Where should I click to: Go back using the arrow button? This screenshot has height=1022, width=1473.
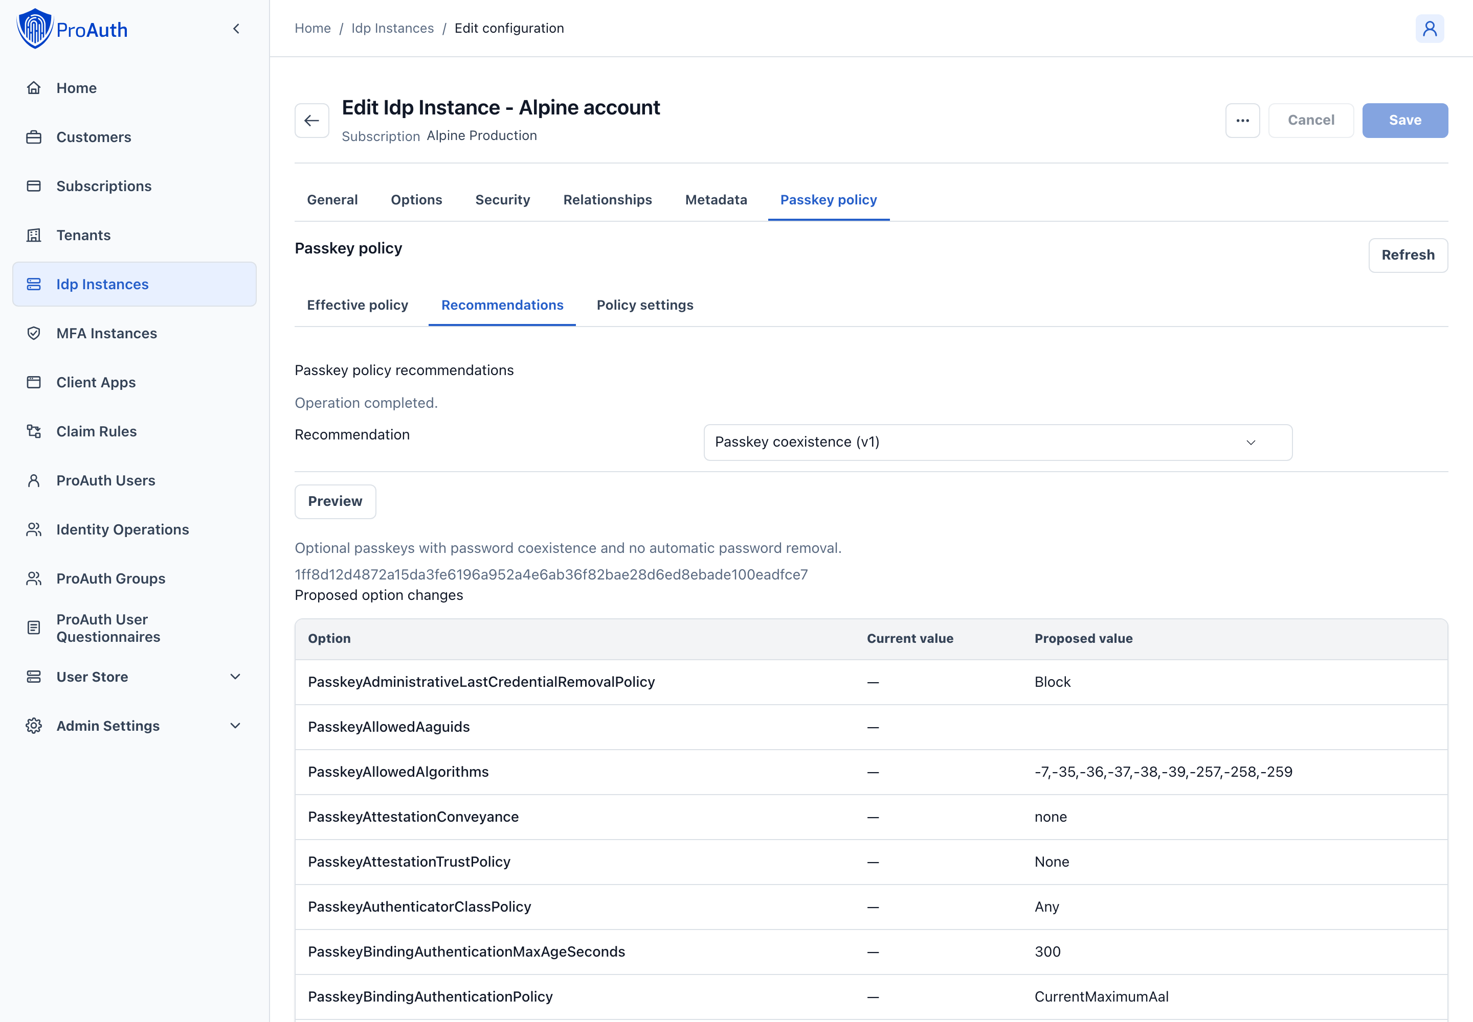click(x=312, y=121)
